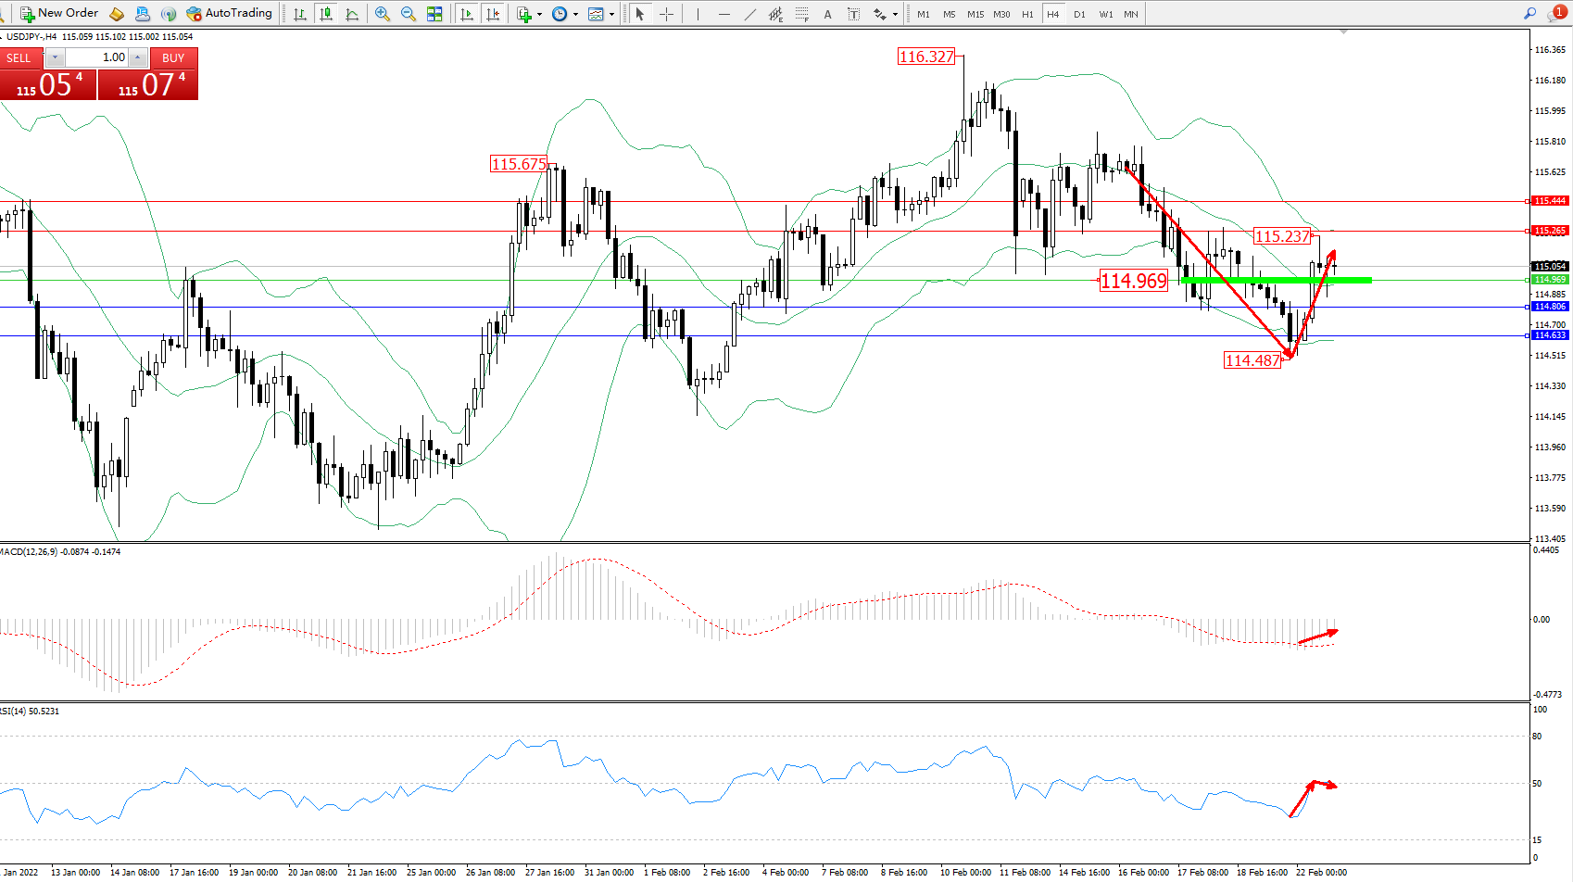Image resolution: width=1573 pixels, height=882 pixels.
Task: Switch to the D1 timeframe
Action: (1079, 14)
